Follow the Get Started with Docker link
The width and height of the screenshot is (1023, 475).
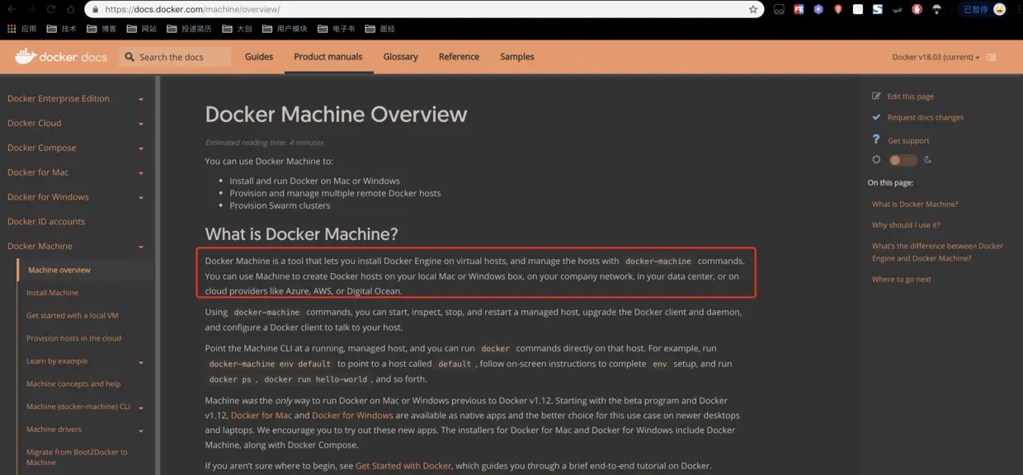(403, 466)
